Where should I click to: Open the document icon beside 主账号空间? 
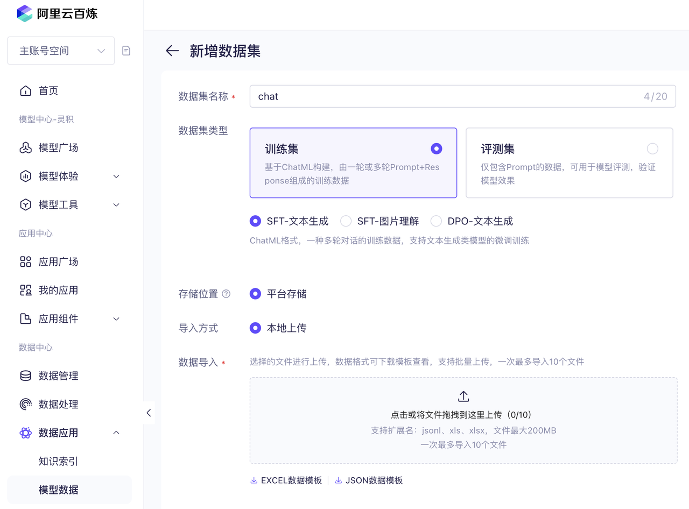point(126,51)
